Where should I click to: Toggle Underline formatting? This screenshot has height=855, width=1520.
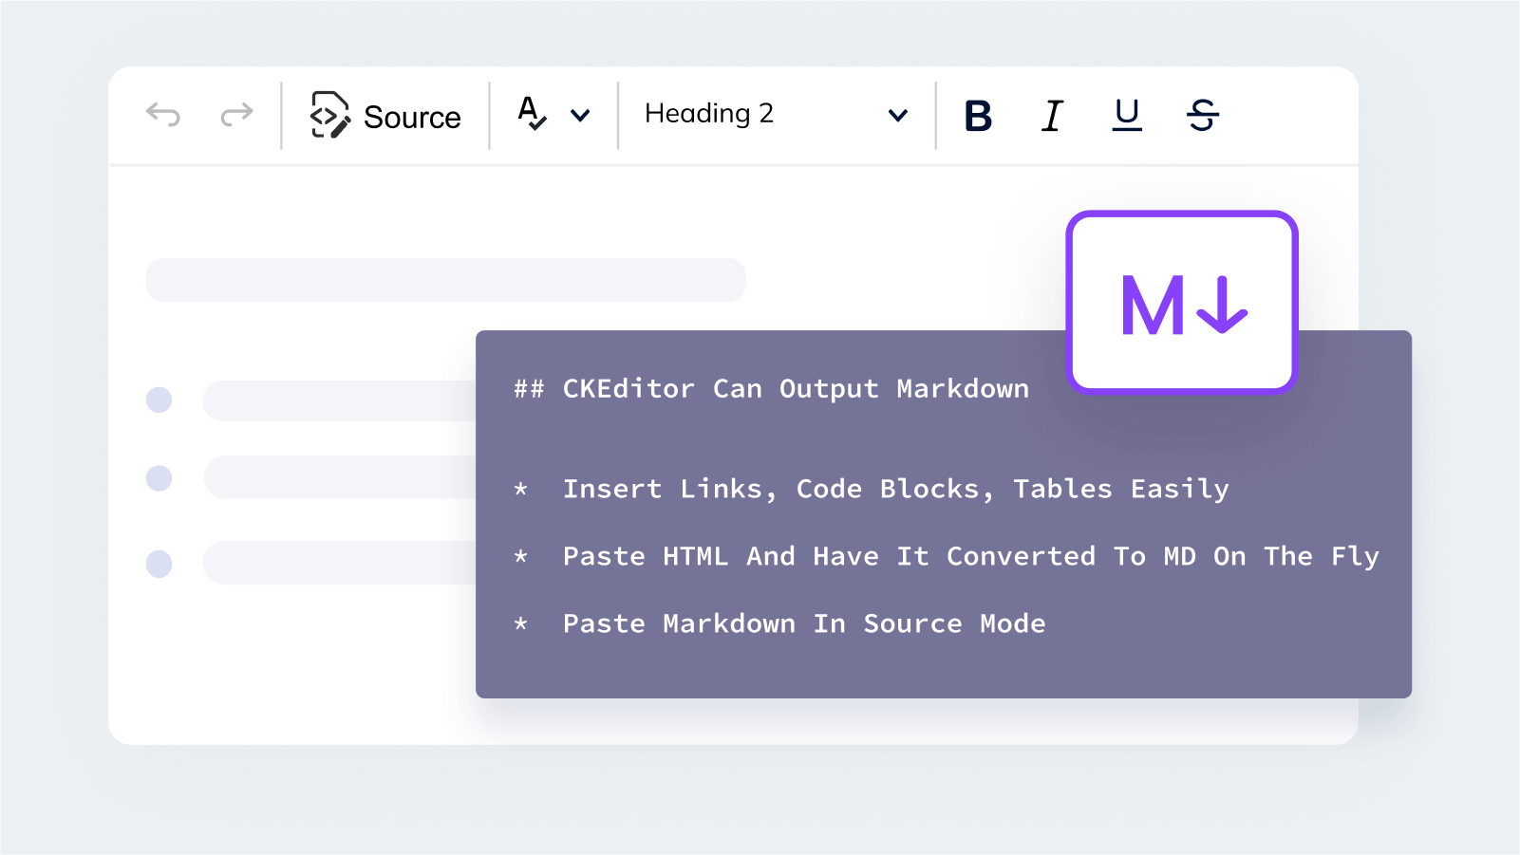click(1127, 115)
